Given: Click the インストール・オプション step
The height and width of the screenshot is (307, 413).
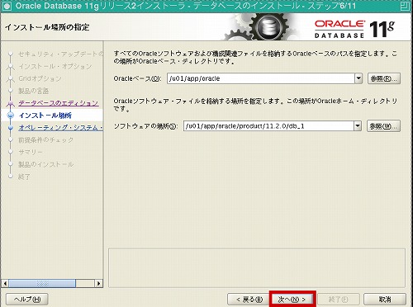Looking at the screenshot, I should [x=55, y=66].
